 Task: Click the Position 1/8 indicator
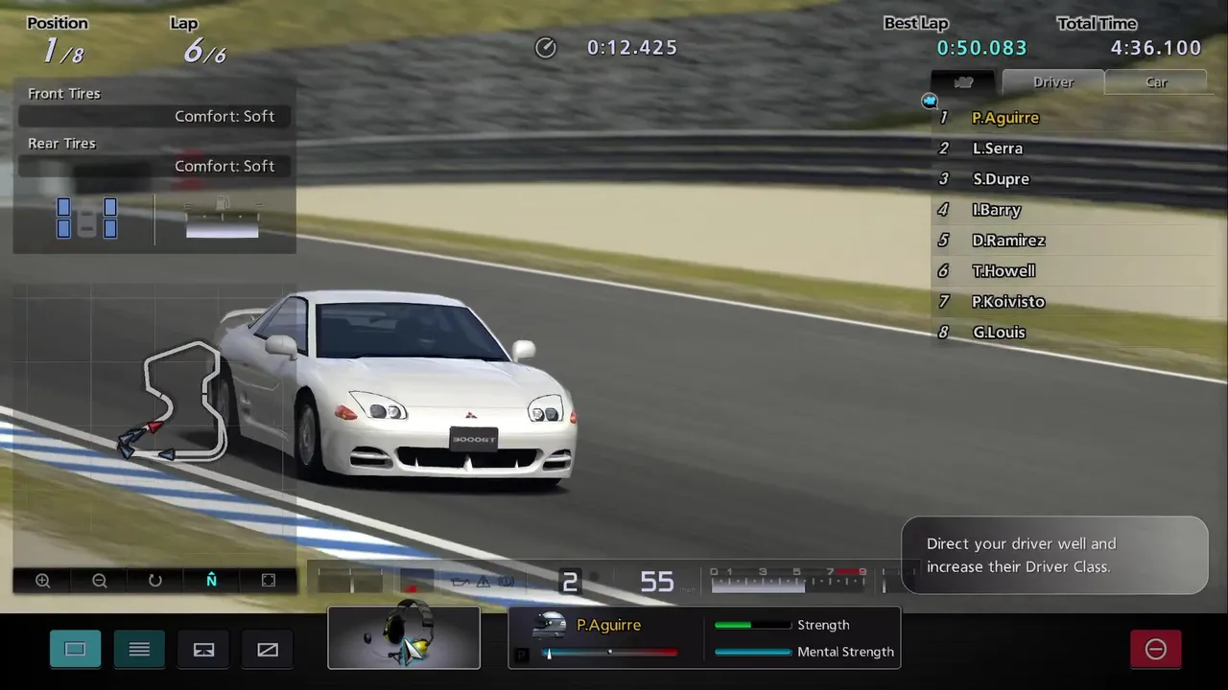coord(57,41)
